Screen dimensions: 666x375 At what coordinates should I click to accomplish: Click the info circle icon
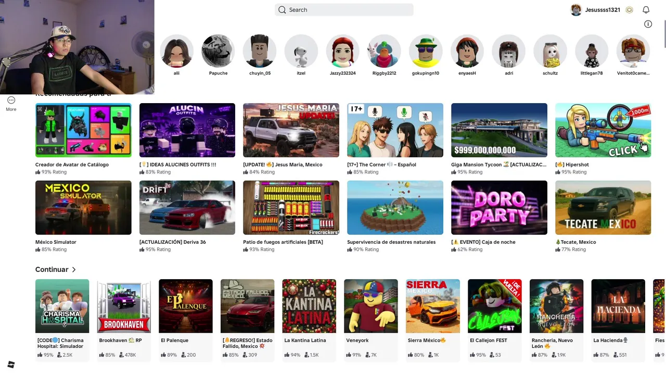coord(648,24)
